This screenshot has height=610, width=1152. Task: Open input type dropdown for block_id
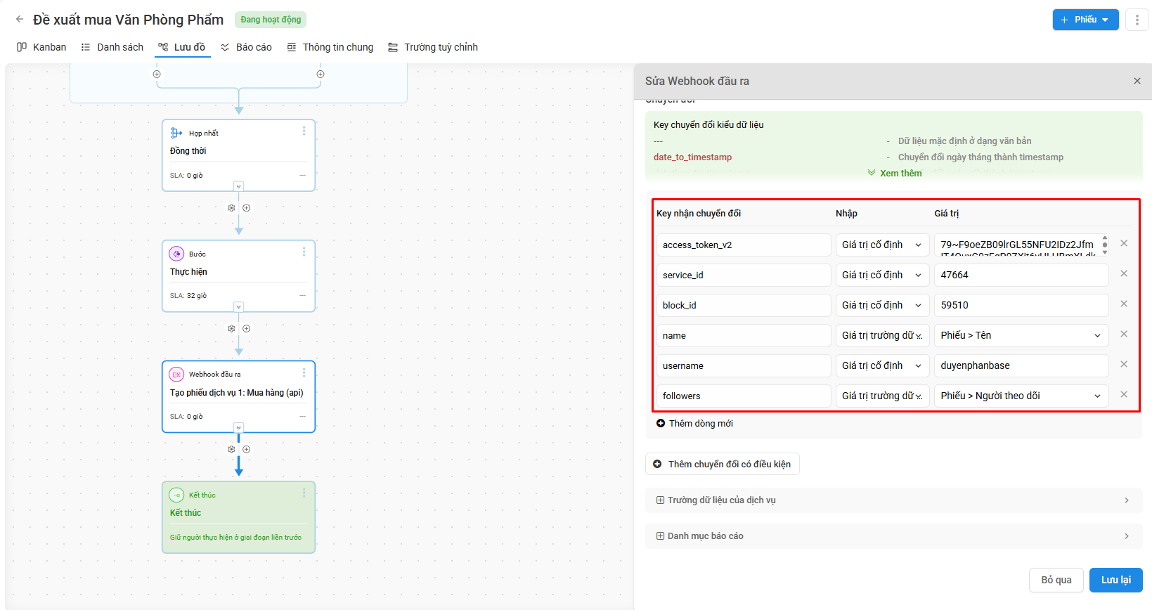[882, 305]
